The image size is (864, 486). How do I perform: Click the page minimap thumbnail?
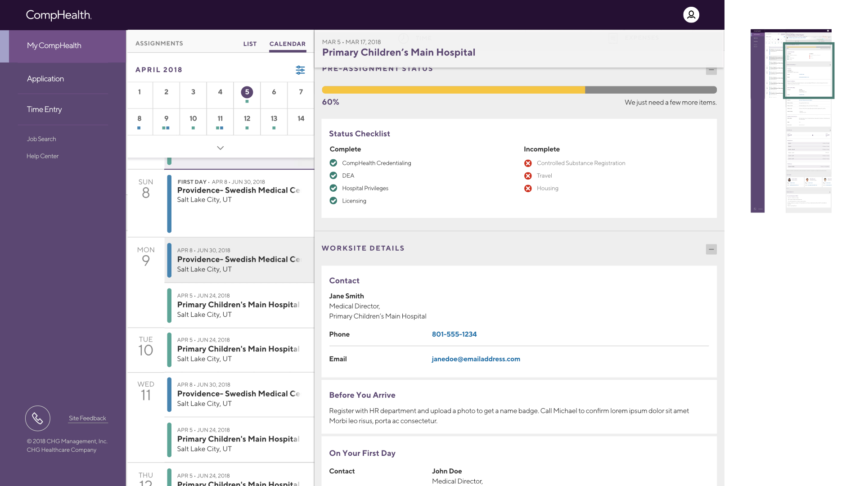[x=791, y=121]
